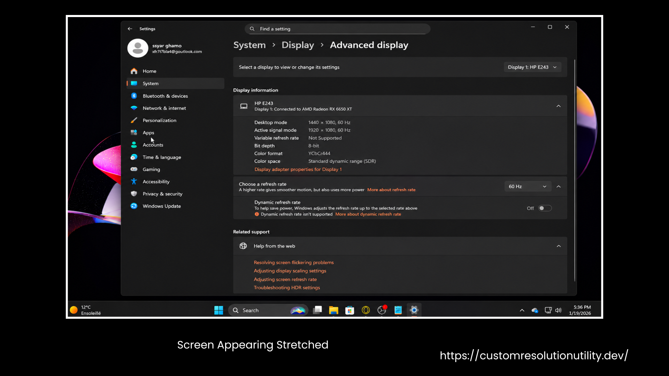This screenshot has height=376, width=669.
Task: Click the Settings gear on taskbar
Action: pos(414,310)
